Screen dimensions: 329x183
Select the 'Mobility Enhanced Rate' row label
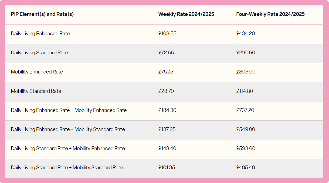[37, 72]
